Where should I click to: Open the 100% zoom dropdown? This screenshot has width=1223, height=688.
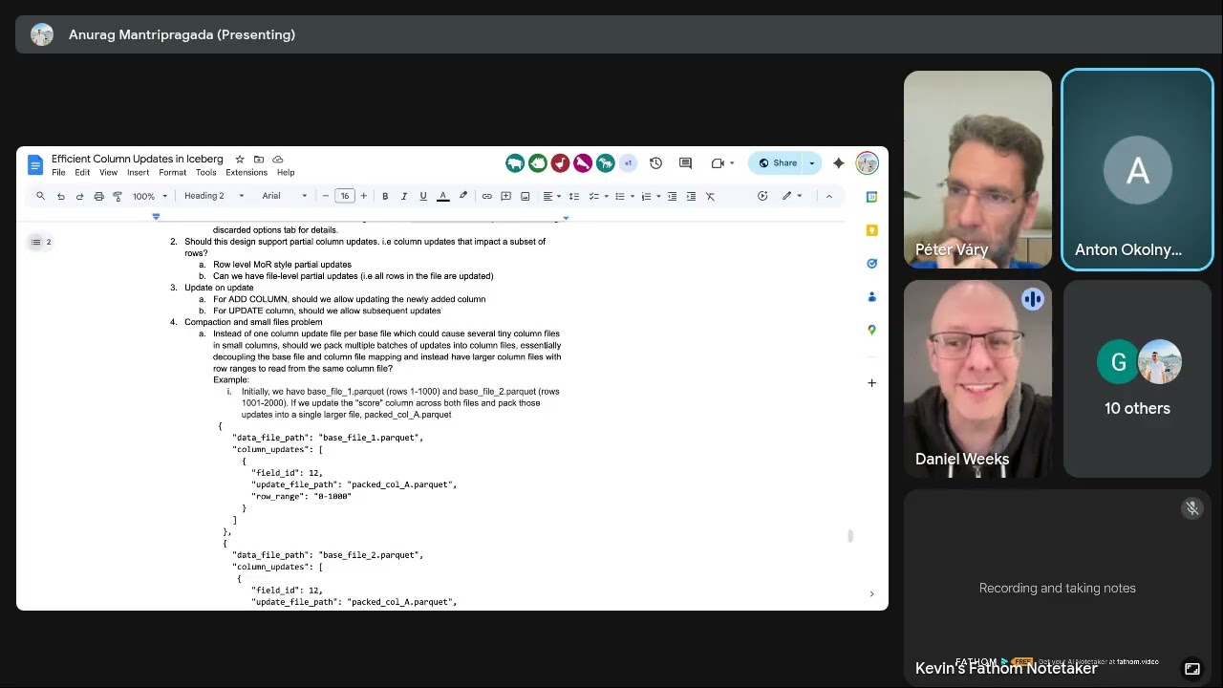click(150, 196)
